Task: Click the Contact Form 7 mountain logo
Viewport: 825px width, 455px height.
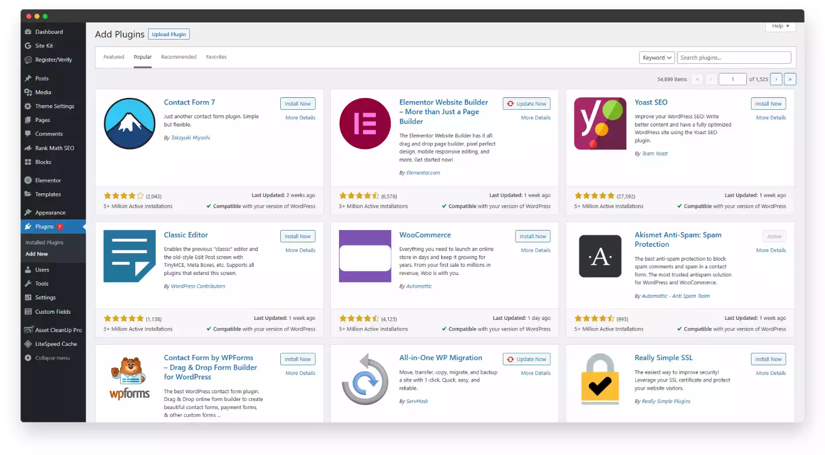Action: (x=130, y=123)
